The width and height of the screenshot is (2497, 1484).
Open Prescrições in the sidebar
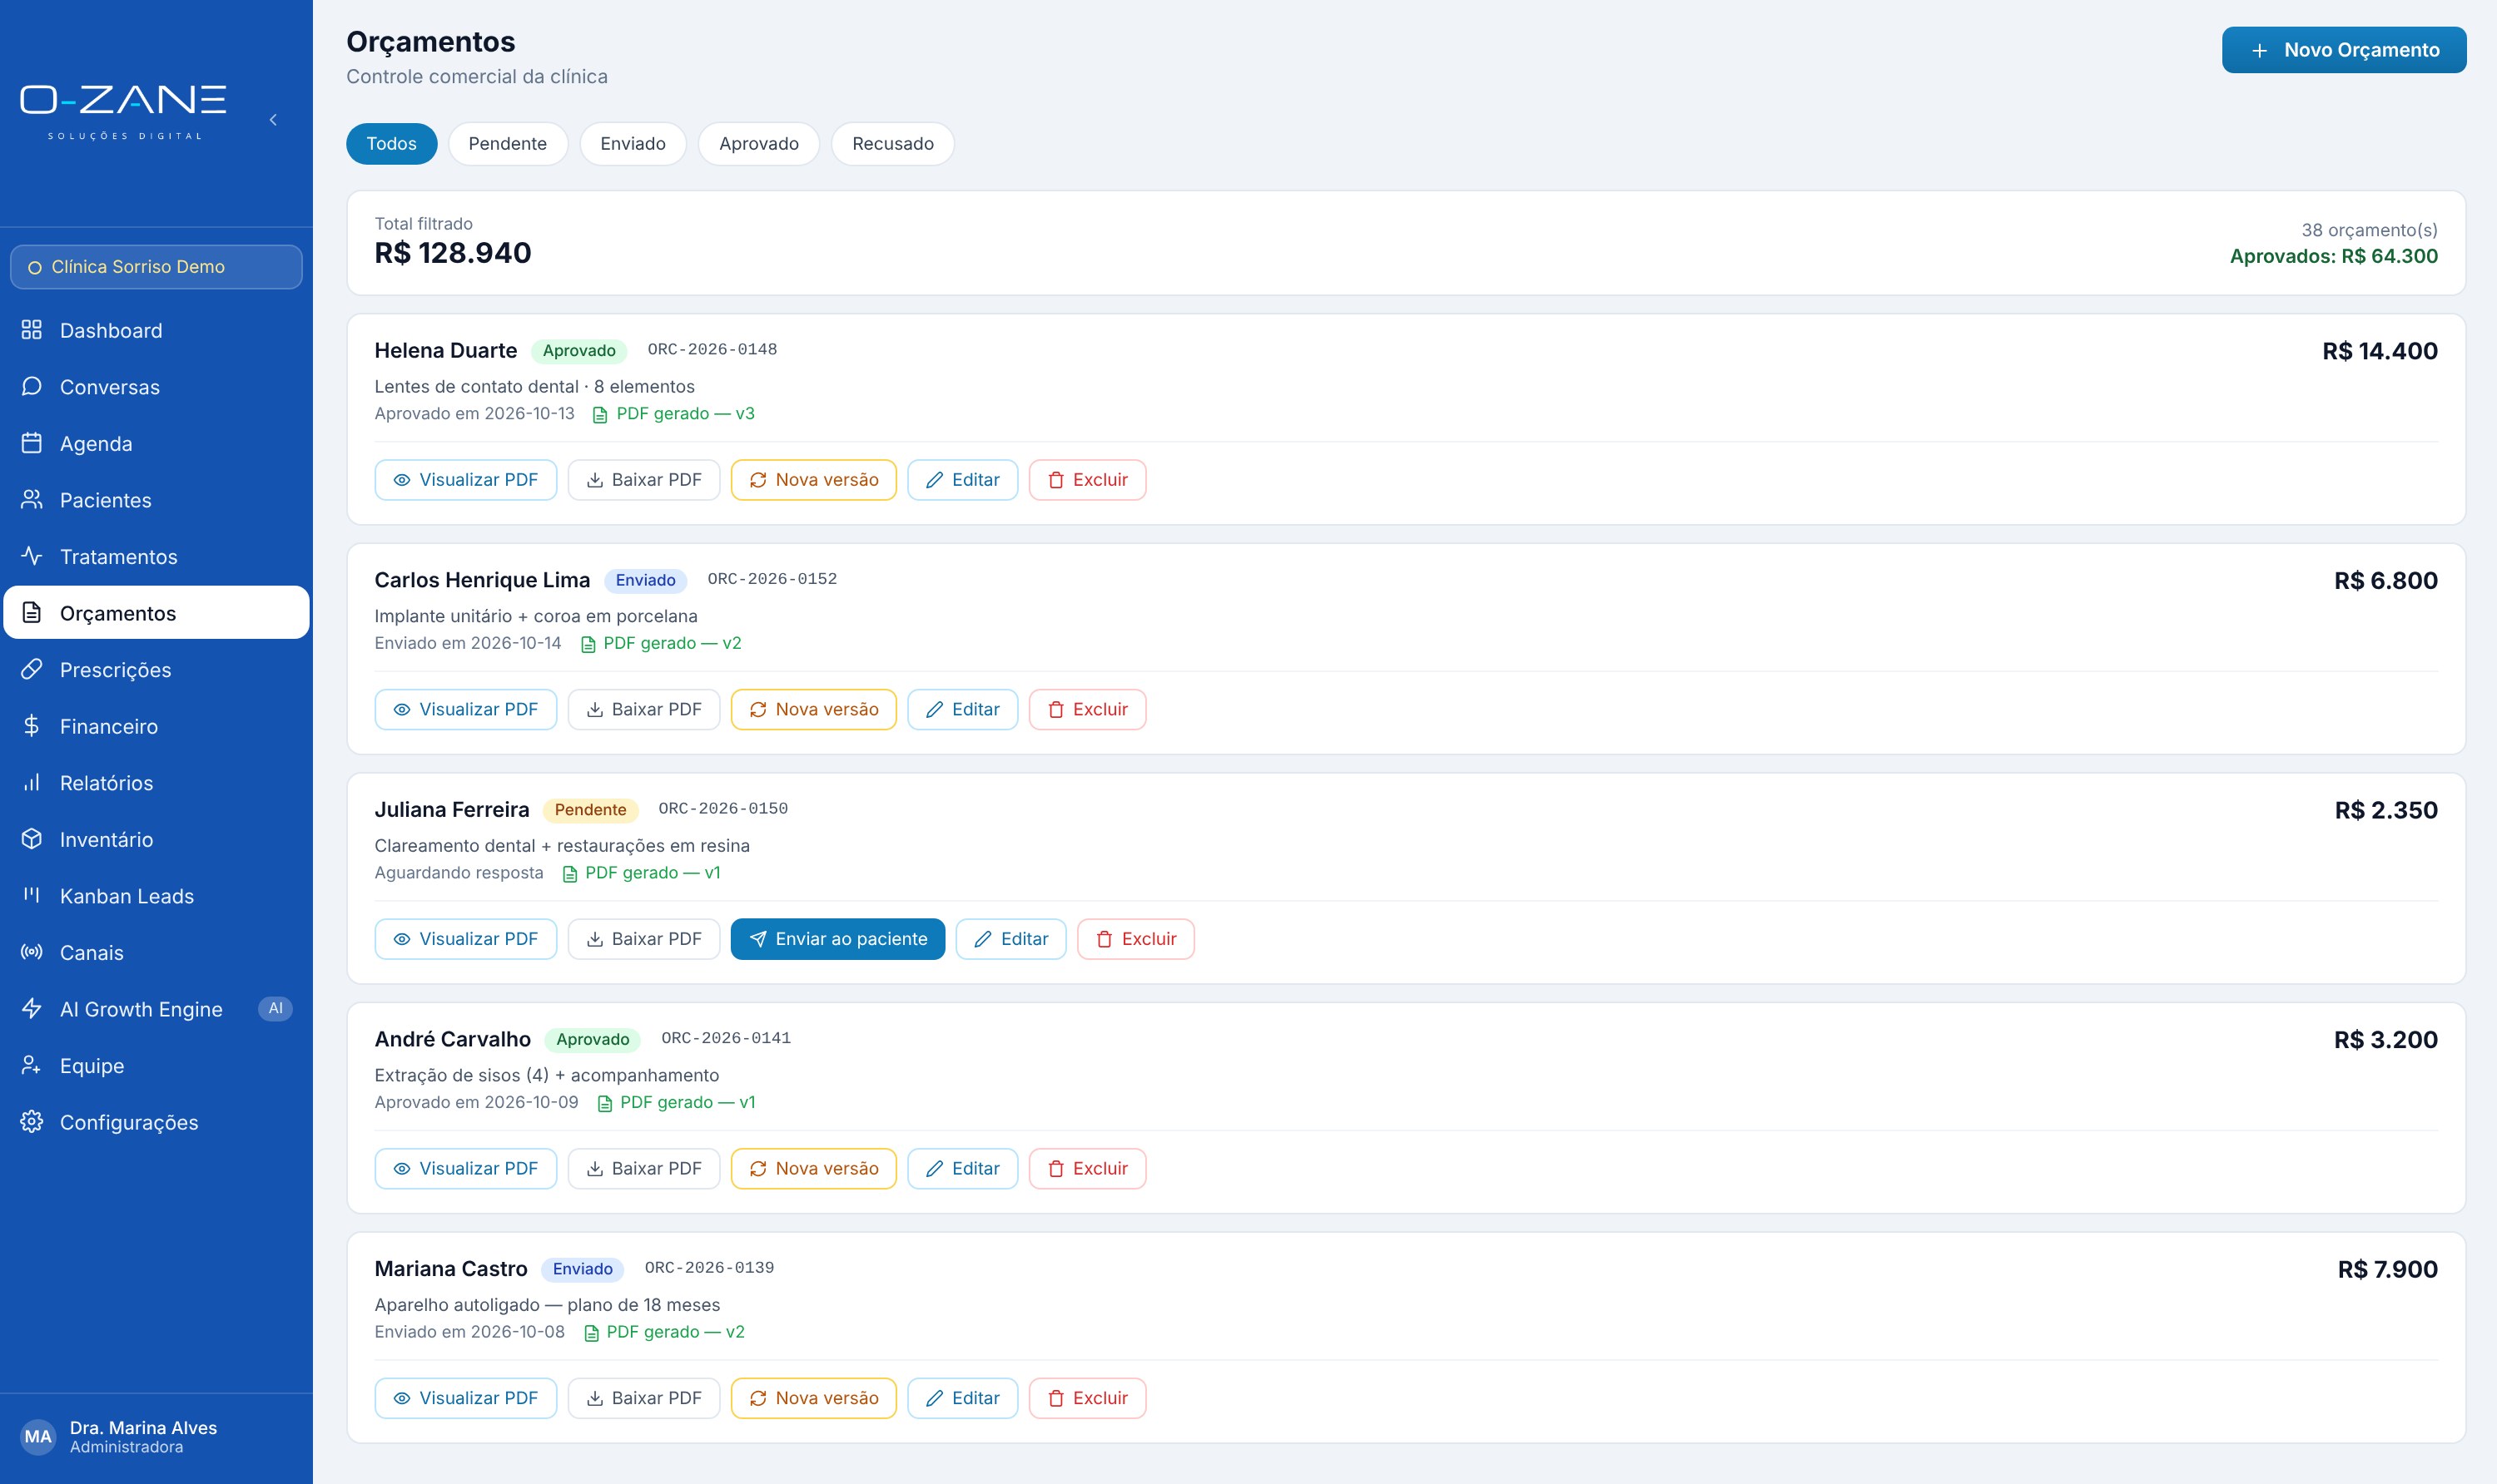pyautogui.click(x=156, y=669)
